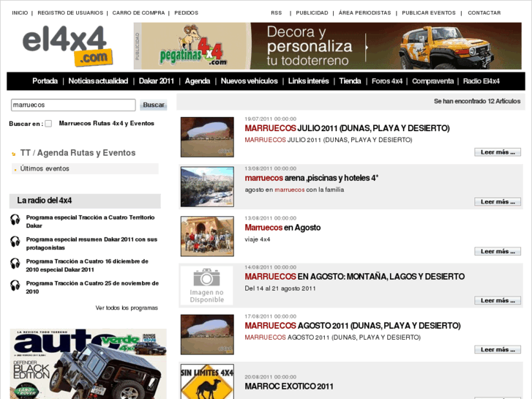Open the RSS link
This screenshot has height=399, width=532.
click(x=276, y=13)
